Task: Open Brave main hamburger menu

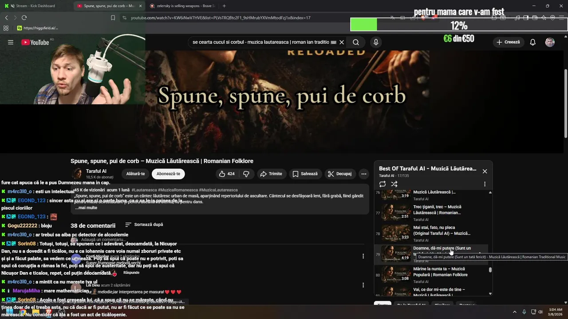Action: pyautogui.click(x=562, y=18)
